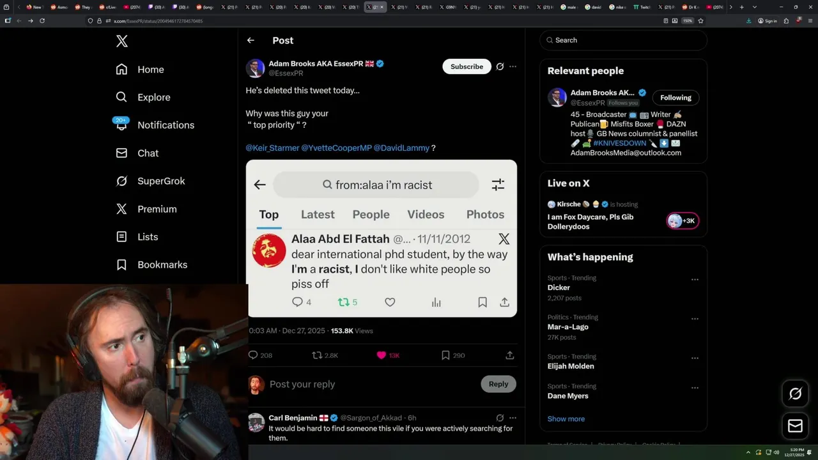Click the Subscribe button on the post
The height and width of the screenshot is (460, 818).
click(x=467, y=66)
